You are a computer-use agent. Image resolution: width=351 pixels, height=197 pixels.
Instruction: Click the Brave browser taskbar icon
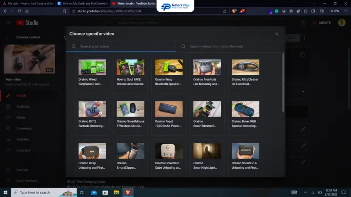click(128, 192)
